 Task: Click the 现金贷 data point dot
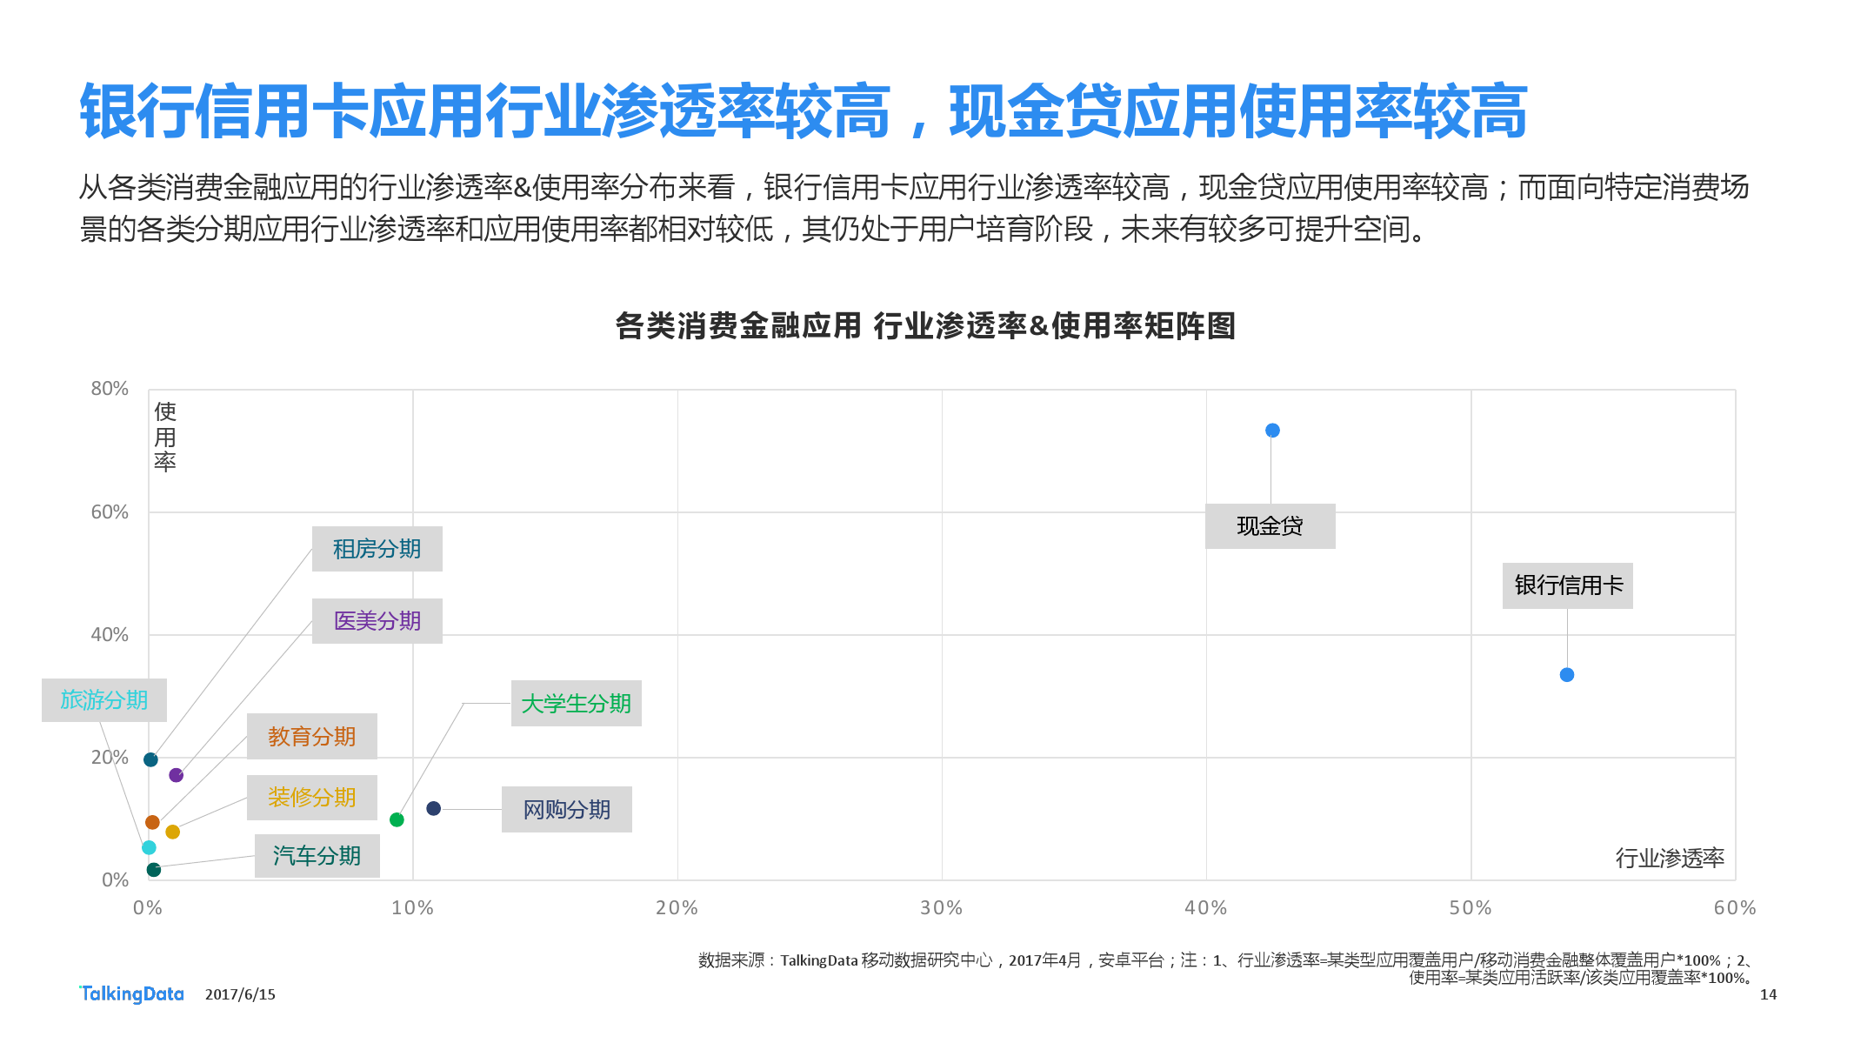pyautogui.click(x=1272, y=431)
